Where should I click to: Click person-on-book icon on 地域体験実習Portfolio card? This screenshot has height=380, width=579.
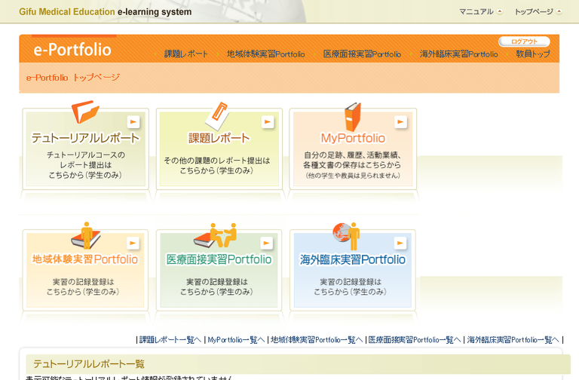87,235
